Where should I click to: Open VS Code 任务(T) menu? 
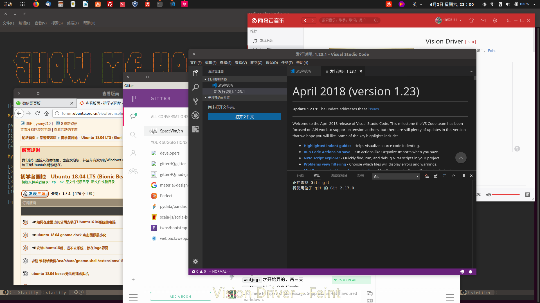(x=287, y=63)
